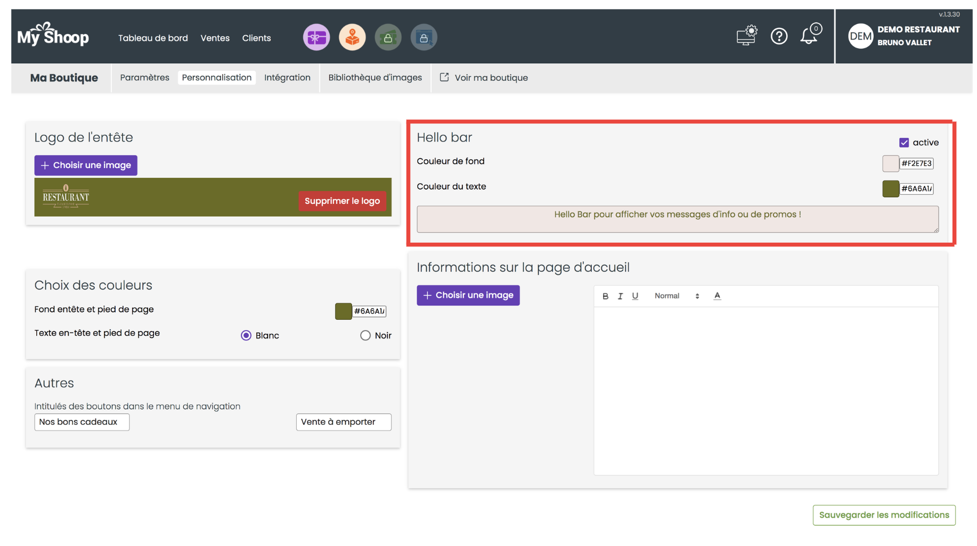Screen dimensions: 977x546
Task: Click the blue locked module icon
Action: click(424, 37)
